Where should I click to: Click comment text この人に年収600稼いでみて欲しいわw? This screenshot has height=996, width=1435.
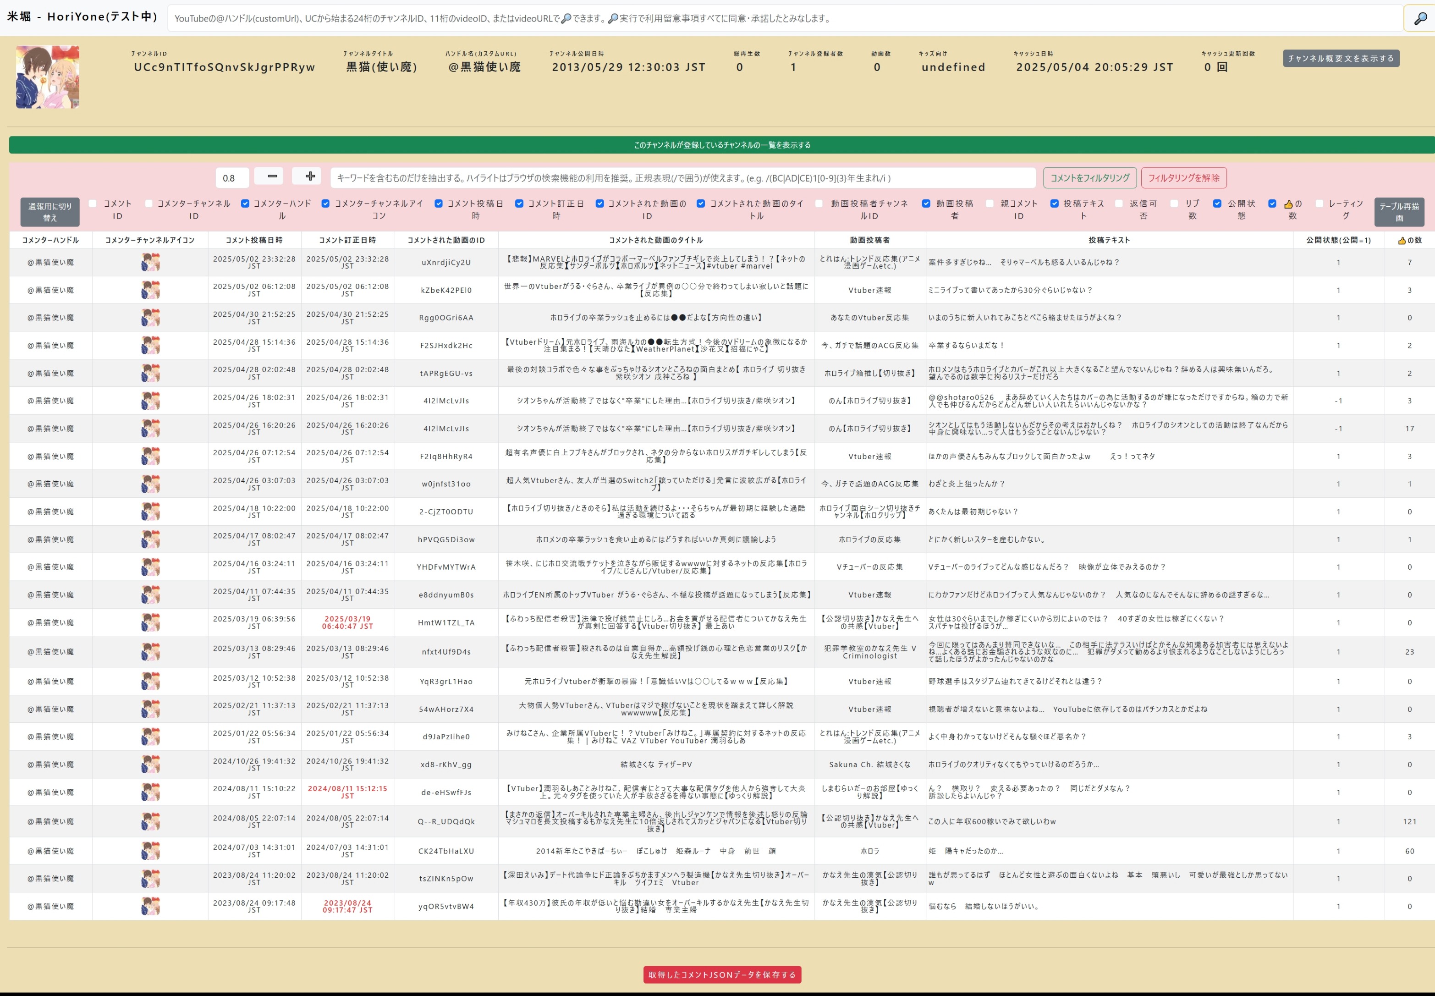pos(992,821)
